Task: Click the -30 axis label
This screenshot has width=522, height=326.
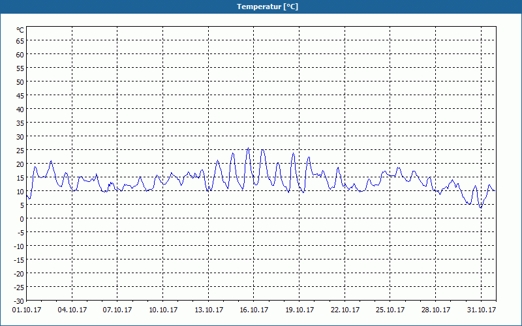Action: click(19, 301)
